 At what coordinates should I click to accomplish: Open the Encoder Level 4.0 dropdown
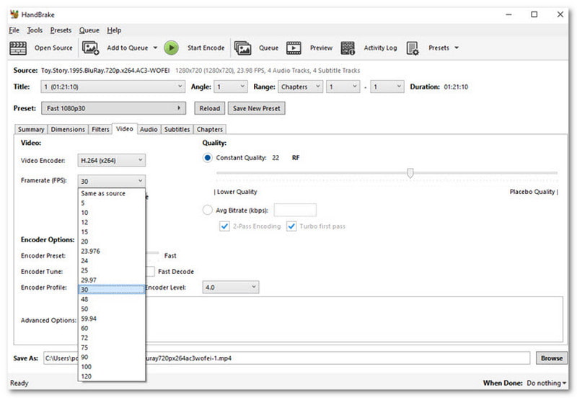tap(229, 287)
